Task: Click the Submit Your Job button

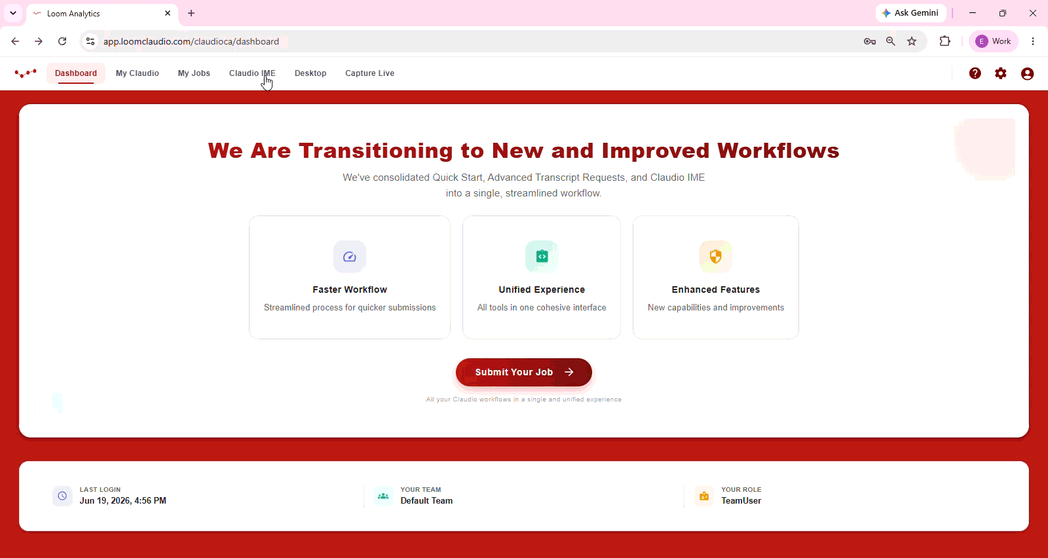Action: [524, 372]
